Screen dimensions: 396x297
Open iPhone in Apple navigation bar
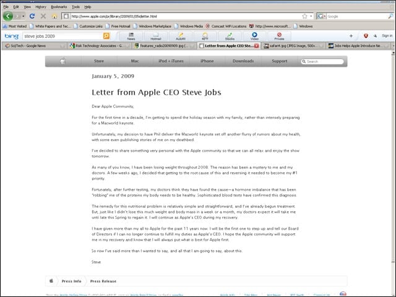point(207,61)
